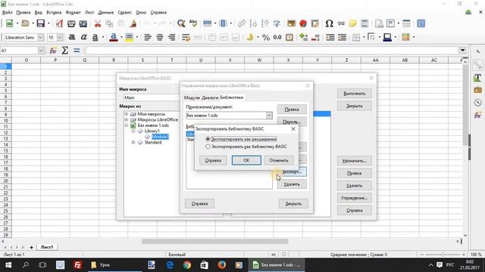
Task: Open the font size 10 dropdown
Action: 60,37
